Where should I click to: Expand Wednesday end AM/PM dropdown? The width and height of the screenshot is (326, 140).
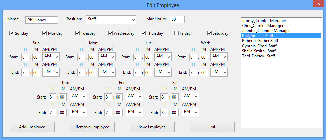219,72
